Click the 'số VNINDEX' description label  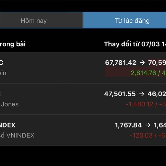click(x=17, y=136)
